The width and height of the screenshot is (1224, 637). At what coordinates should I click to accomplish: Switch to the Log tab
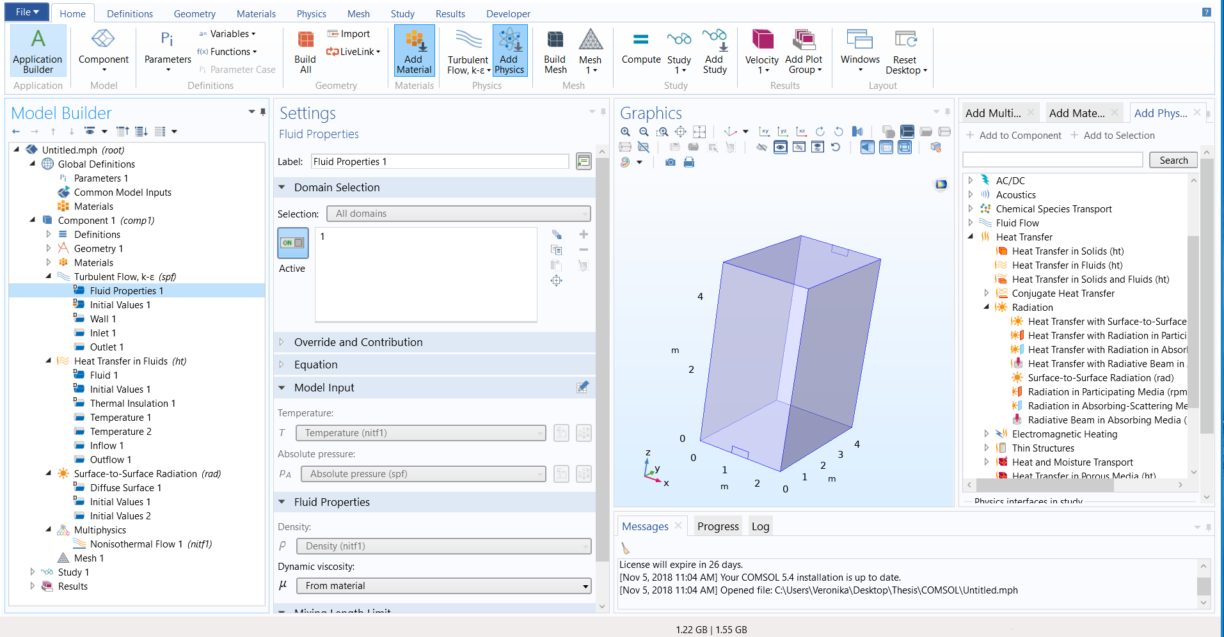(760, 526)
